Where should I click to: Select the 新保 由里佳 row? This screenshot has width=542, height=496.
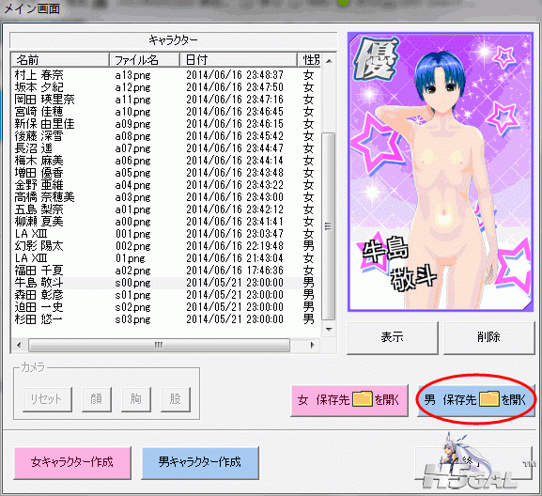[x=166, y=124]
